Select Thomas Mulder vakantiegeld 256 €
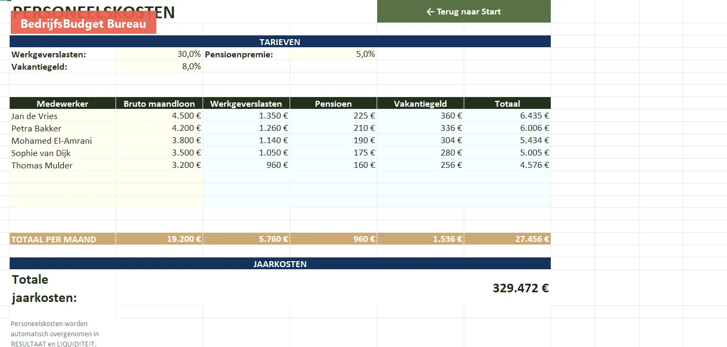 pos(421,165)
